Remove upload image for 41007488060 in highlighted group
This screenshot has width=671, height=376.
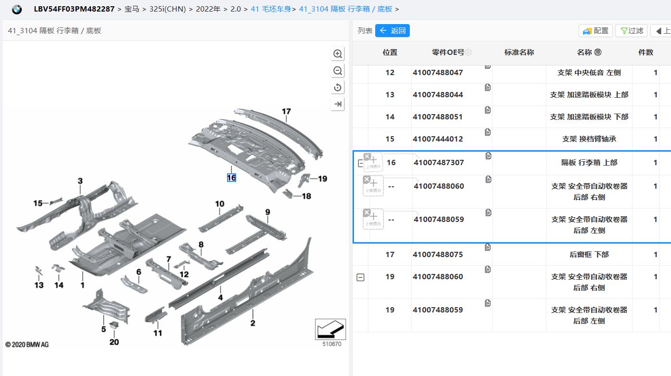[x=367, y=180]
